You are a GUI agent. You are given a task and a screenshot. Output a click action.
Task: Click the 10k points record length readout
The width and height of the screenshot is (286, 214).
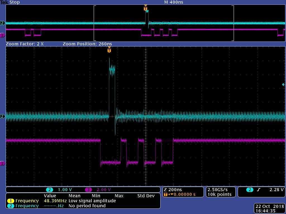click(220, 194)
